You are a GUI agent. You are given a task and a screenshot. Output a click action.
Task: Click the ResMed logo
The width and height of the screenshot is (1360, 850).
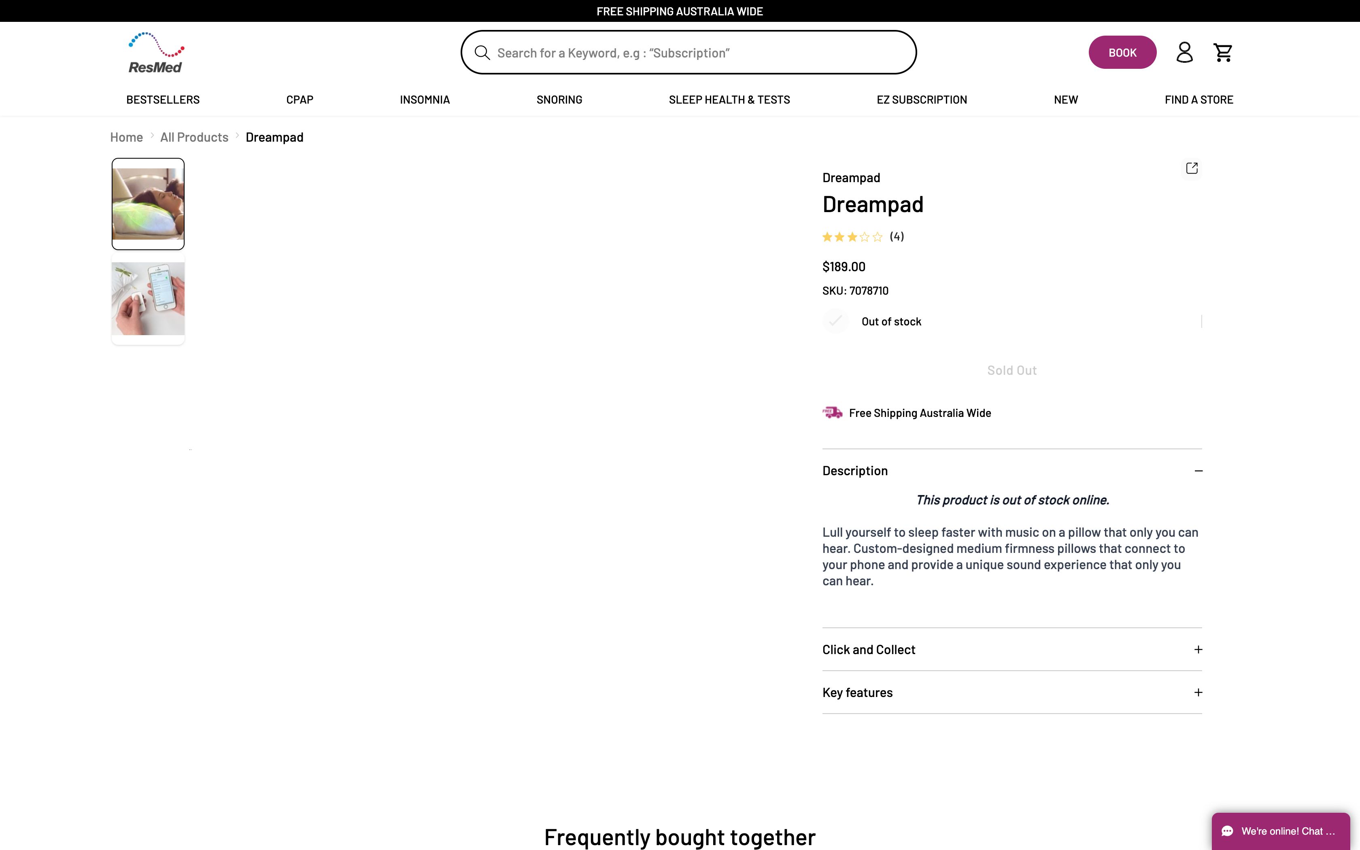coord(156,52)
